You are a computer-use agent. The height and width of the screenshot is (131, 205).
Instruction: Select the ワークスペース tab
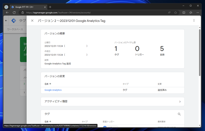pyautogui.click(x=15, y=29)
